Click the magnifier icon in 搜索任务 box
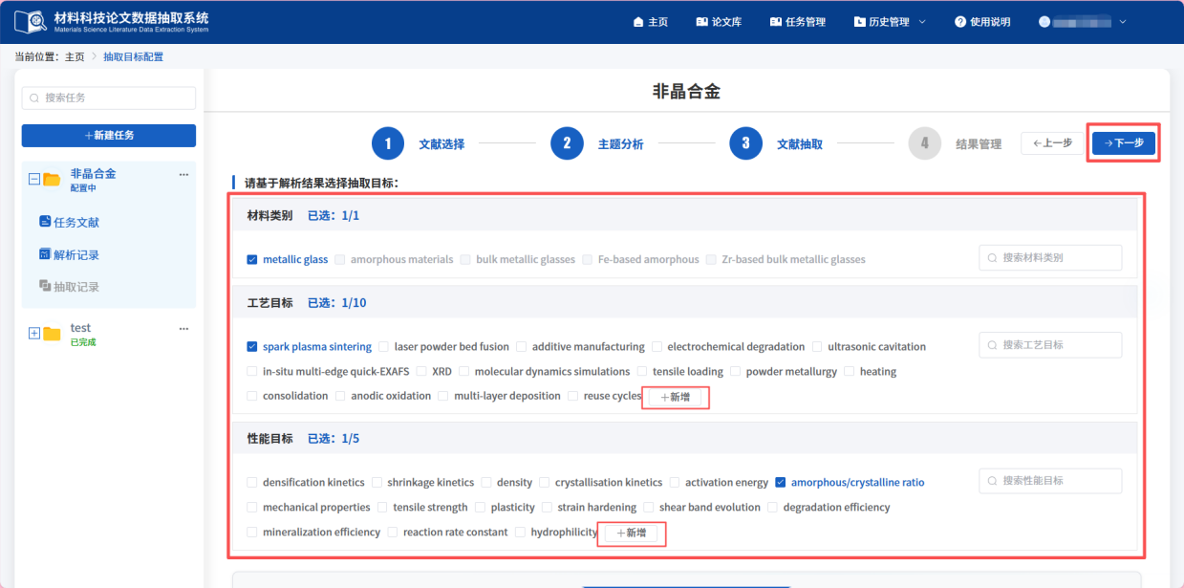The width and height of the screenshot is (1184, 588). 33,98
